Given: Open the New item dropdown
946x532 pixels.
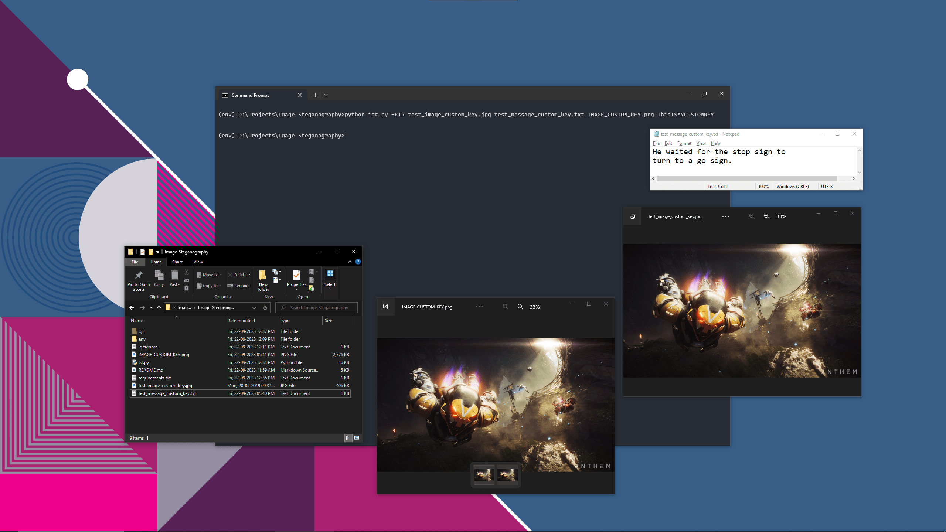Looking at the screenshot, I should 276,272.
